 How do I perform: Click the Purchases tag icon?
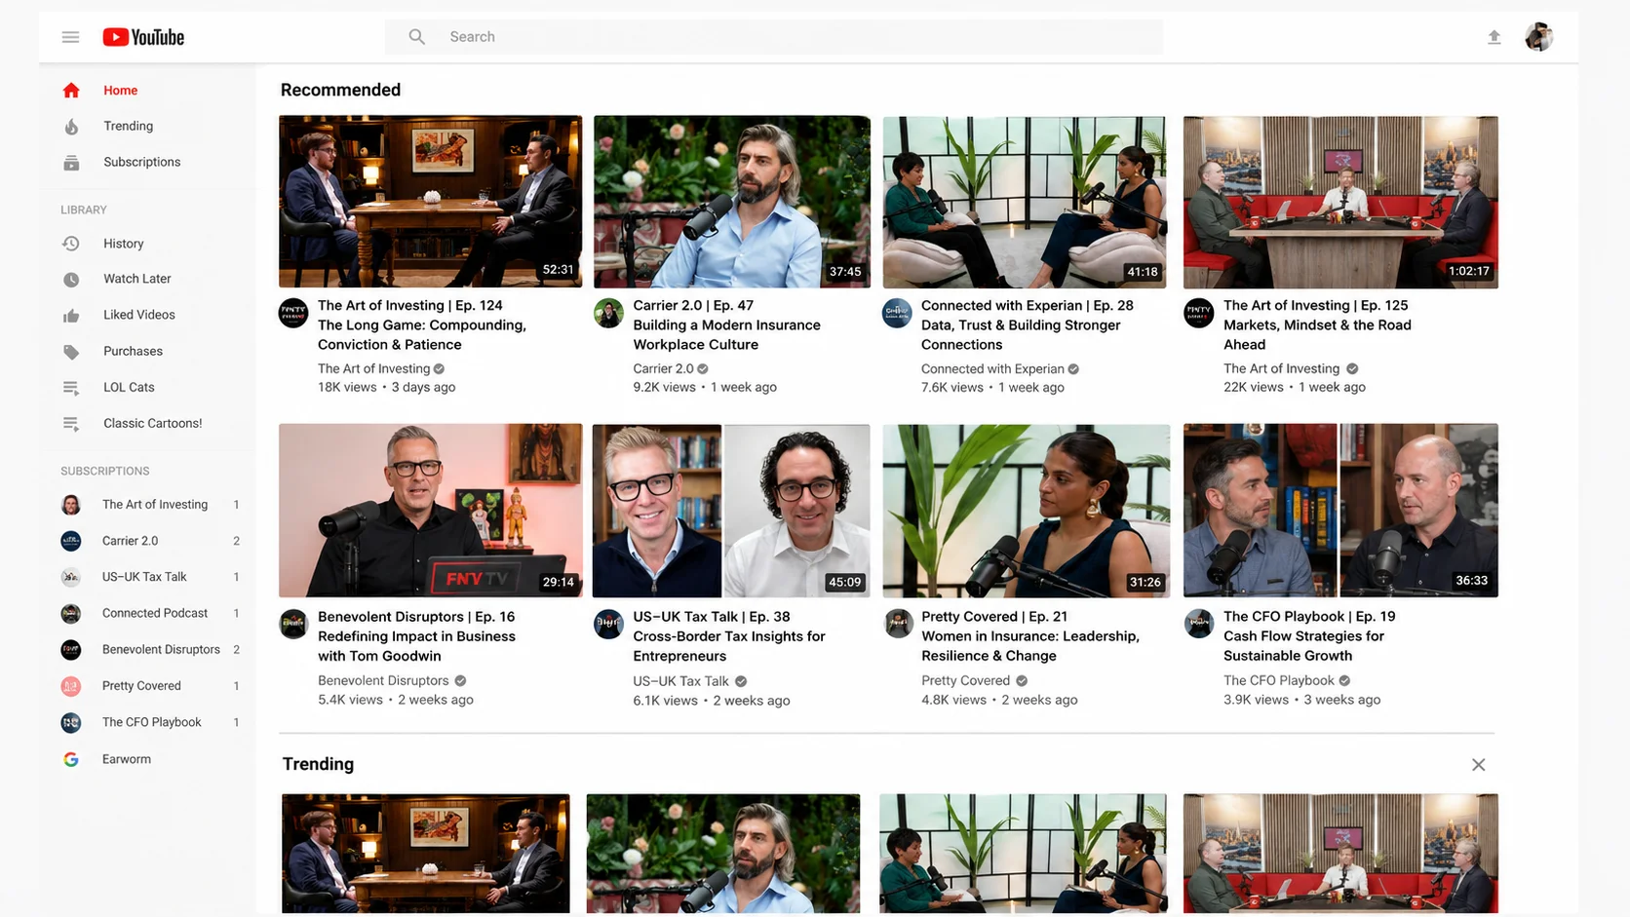tap(71, 352)
